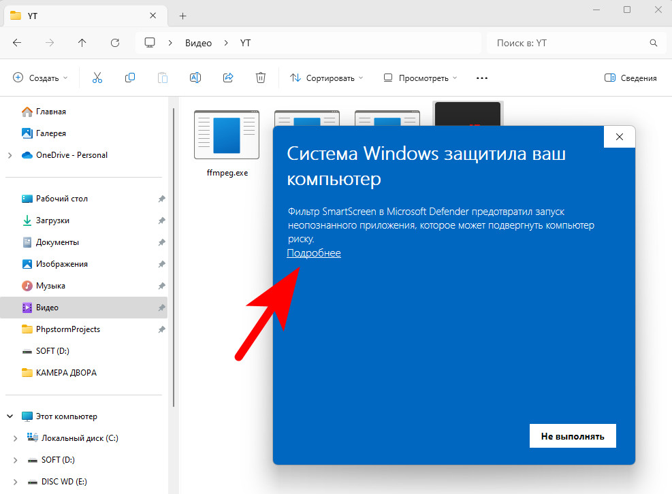Screen dimensions: 672x494
Task: Click the Copy icon in toolbar
Action: point(130,78)
